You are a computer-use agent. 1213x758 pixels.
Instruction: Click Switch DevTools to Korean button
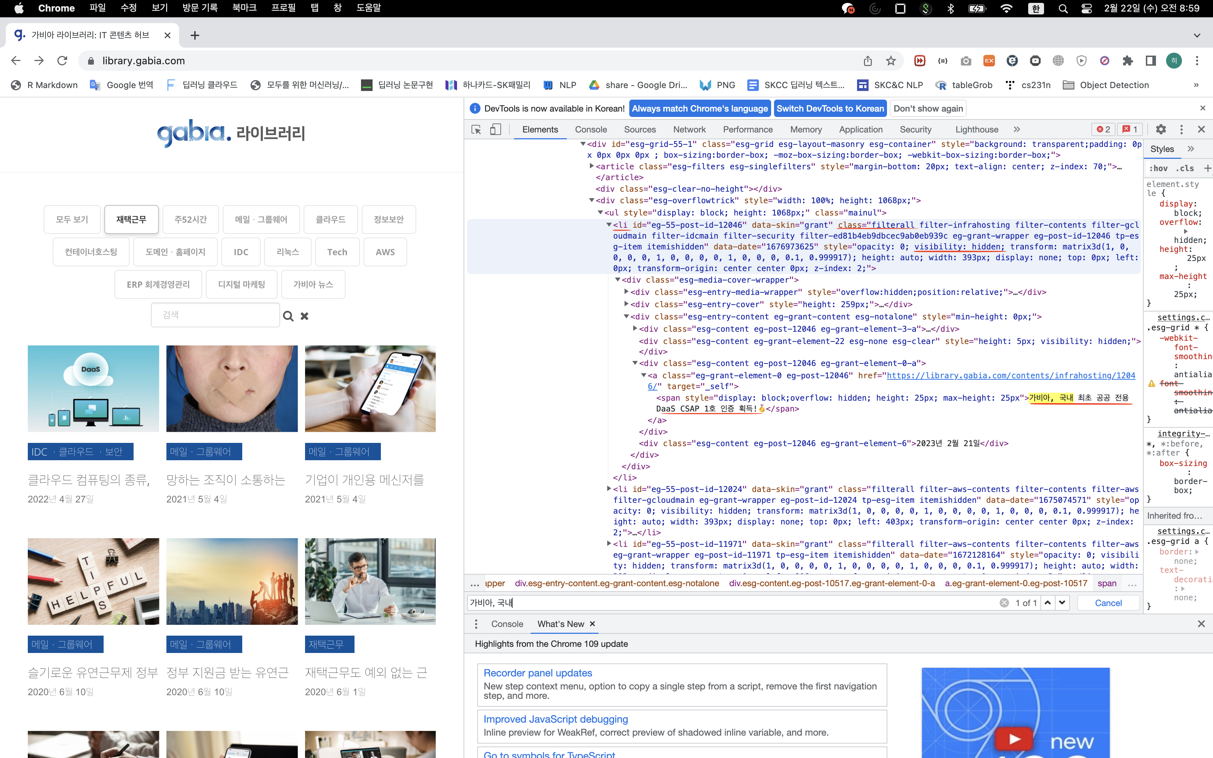(x=830, y=108)
